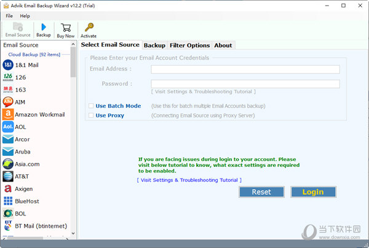Click the source list horizontal scrollbar thumb
369x248 pixels.
coord(25,238)
